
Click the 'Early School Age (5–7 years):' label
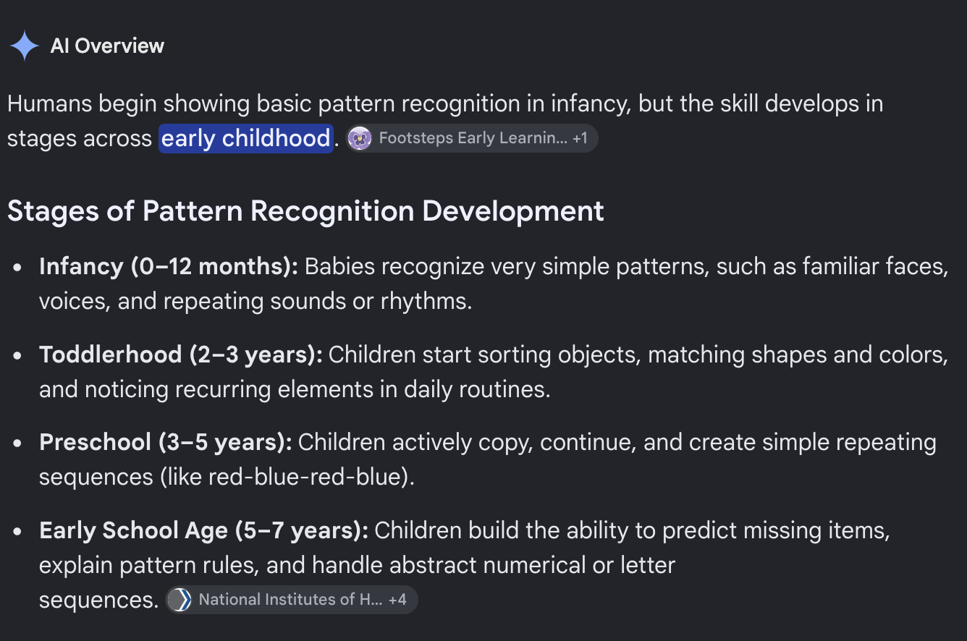(204, 530)
